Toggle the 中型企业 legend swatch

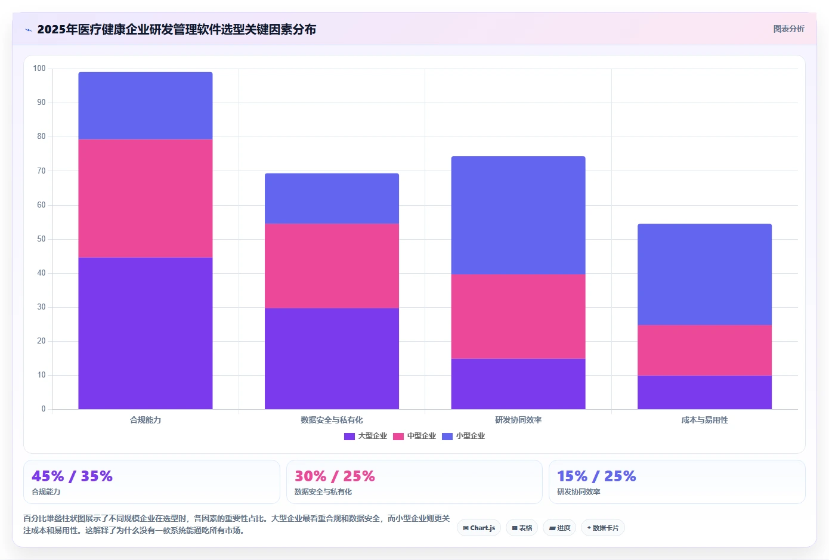pyautogui.click(x=398, y=437)
